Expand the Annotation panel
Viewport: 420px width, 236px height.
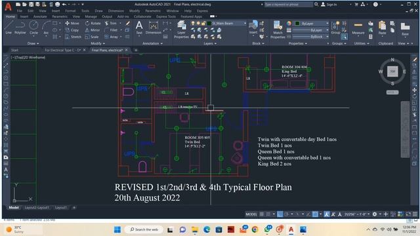tap(152, 43)
